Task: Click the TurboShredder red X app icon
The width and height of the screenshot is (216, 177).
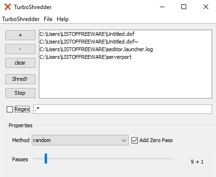Action: click(x=8, y=7)
